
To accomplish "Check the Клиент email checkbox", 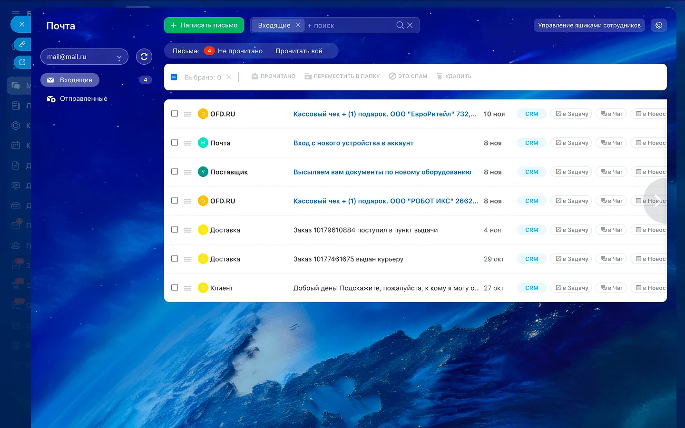I will point(175,288).
